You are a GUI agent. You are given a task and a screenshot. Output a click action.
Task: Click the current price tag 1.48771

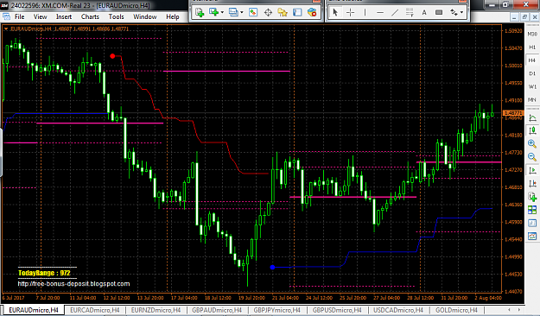513,113
